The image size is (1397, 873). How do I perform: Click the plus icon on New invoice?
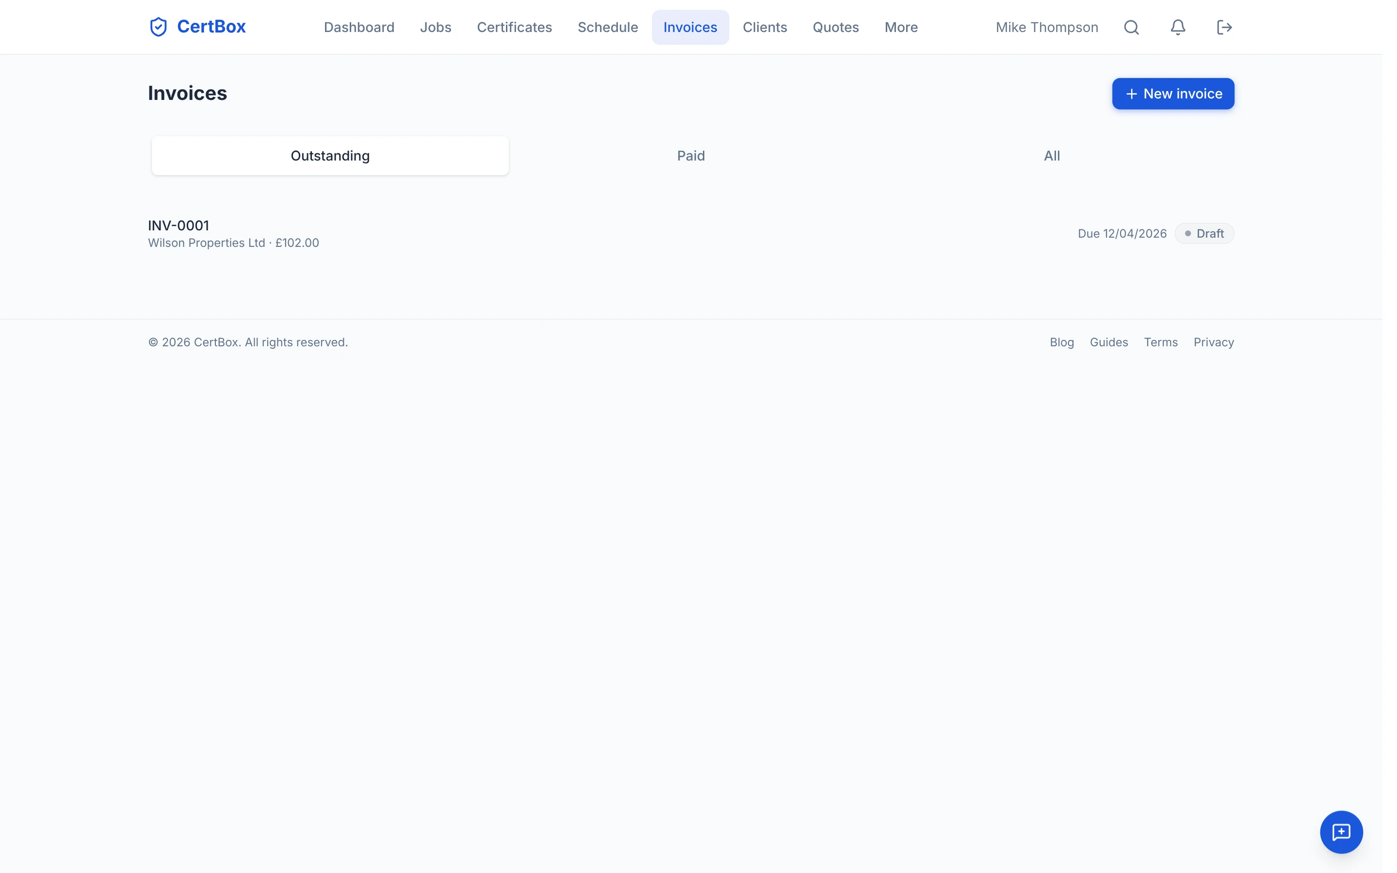1131,93
